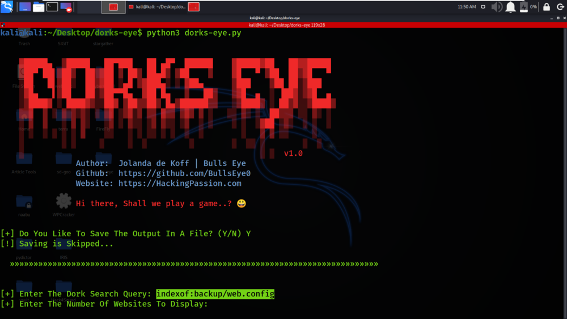Open the file manager from the panel
Screen dimensions: 567x319
[39, 7]
